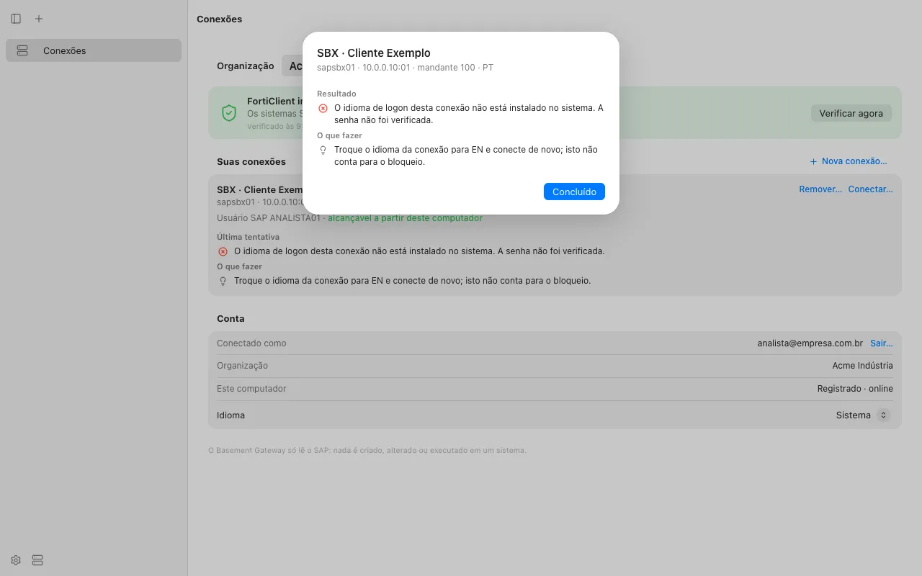Click the Acme Indústria organization value
The image size is (922, 576).
(862, 366)
